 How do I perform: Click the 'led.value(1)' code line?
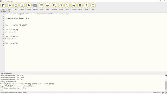(x=11, y=37)
